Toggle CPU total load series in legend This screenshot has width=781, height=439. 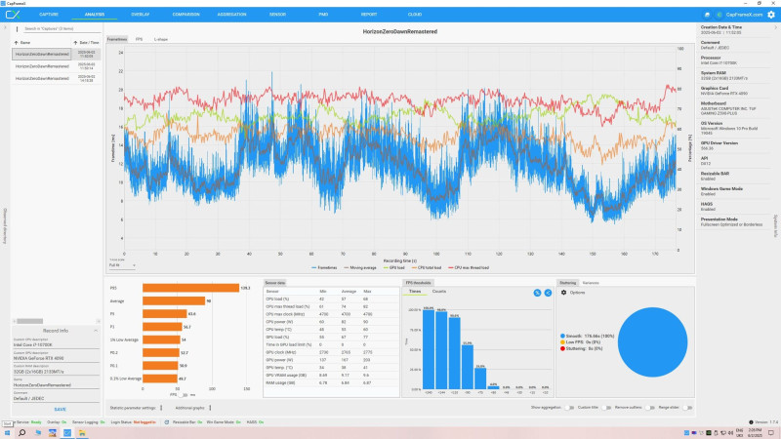tap(427, 267)
